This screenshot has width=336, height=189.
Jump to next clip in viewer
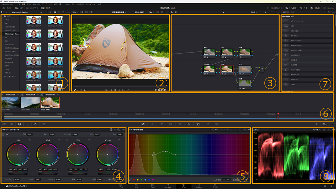tap(124, 90)
